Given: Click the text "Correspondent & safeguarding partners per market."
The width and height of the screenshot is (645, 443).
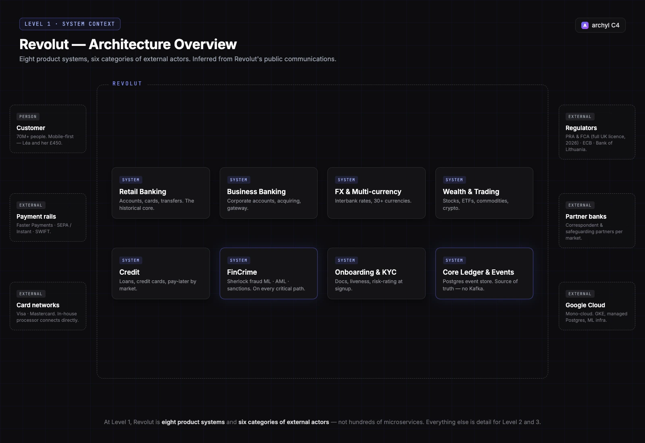Looking at the screenshot, I should tap(594, 232).
